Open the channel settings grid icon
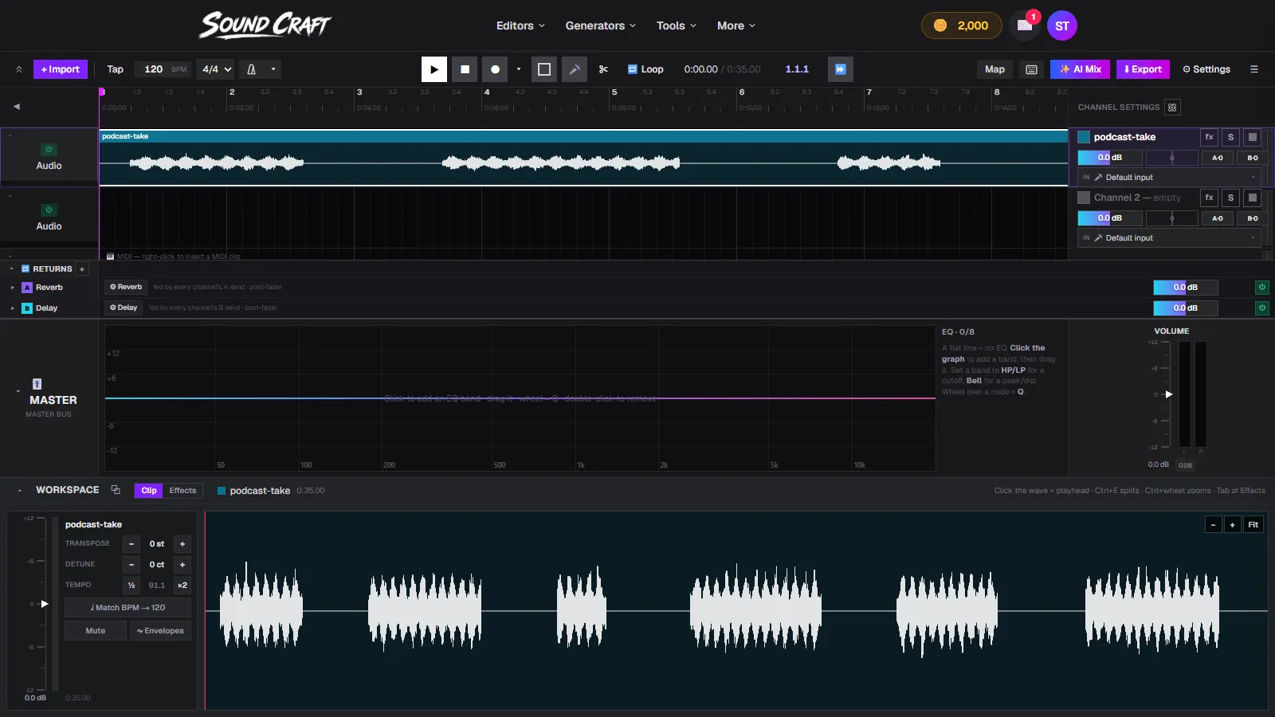Screen dimensions: 1275x717 click(1172, 108)
